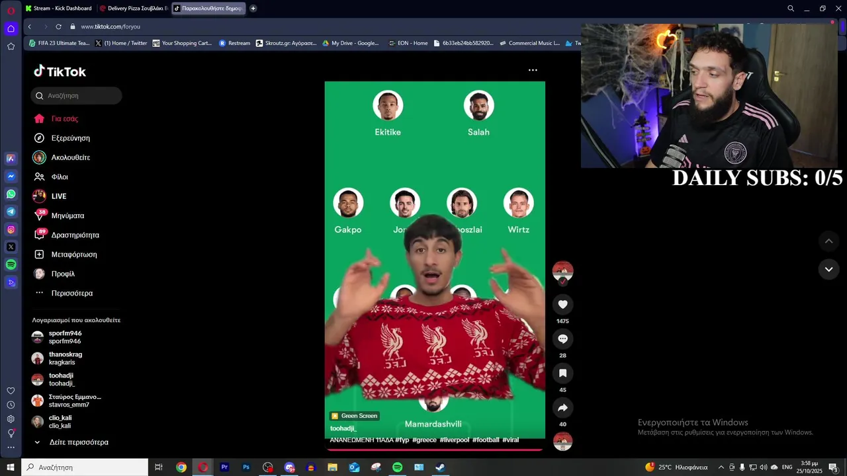Click the Αναζήτηση search field in TikTok
The height and width of the screenshot is (476, 847).
tap(76, 96)
